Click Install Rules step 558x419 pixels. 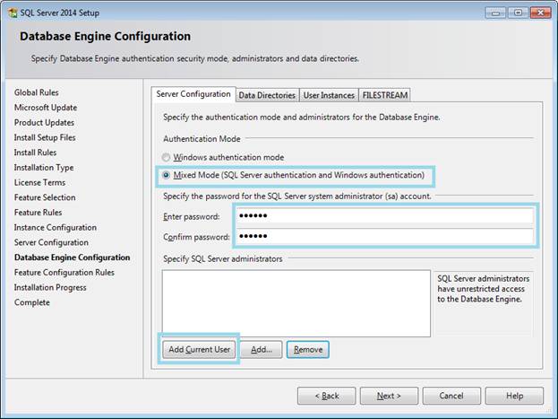pyautogui.click(x=35, y=153)
